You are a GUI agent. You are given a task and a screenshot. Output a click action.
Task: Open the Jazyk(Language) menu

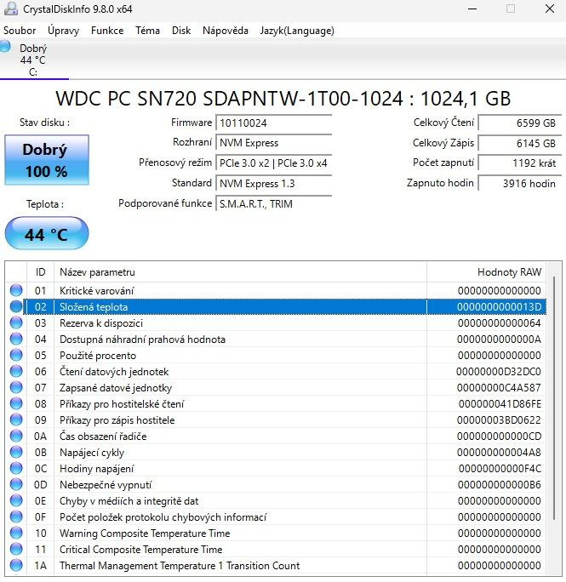(297, 31)
